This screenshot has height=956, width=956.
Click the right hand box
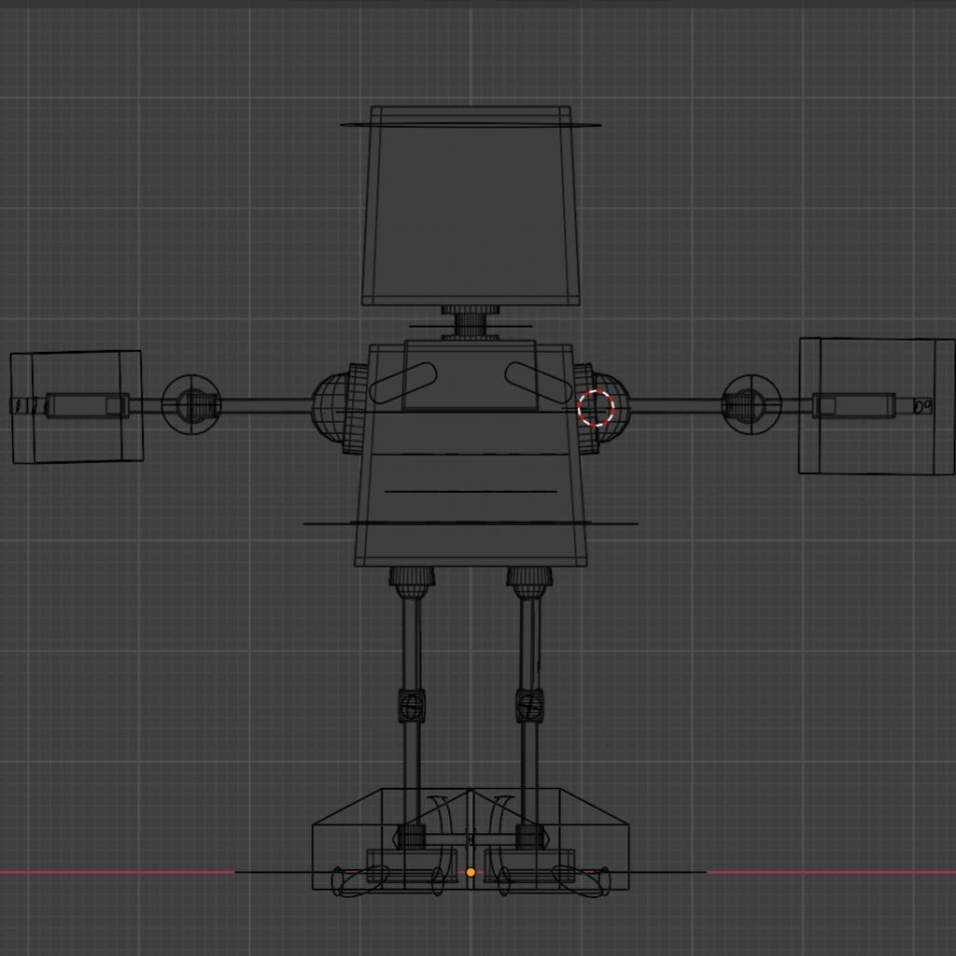click(x=876, y=406)
